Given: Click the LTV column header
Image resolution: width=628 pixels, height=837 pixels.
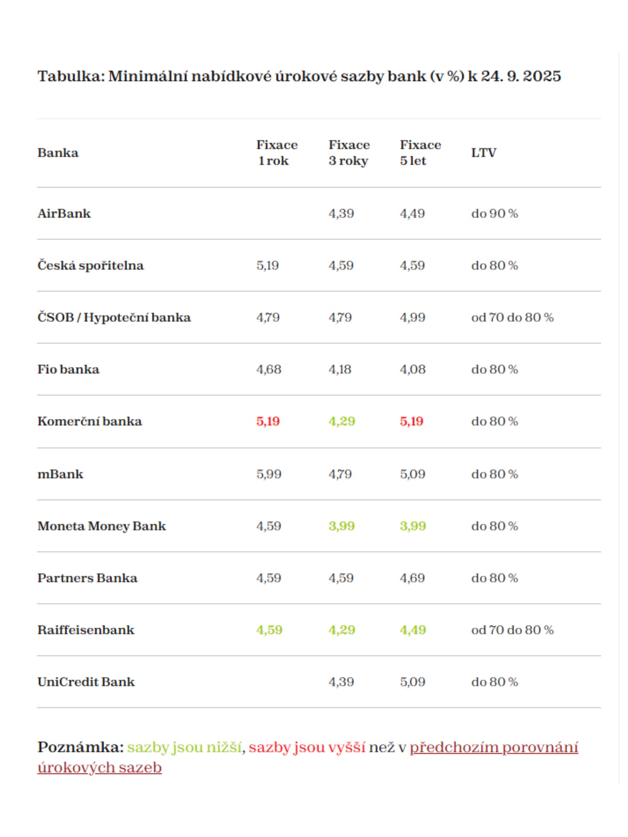Looking at the screenshot, I should click(x=484, y=153).
